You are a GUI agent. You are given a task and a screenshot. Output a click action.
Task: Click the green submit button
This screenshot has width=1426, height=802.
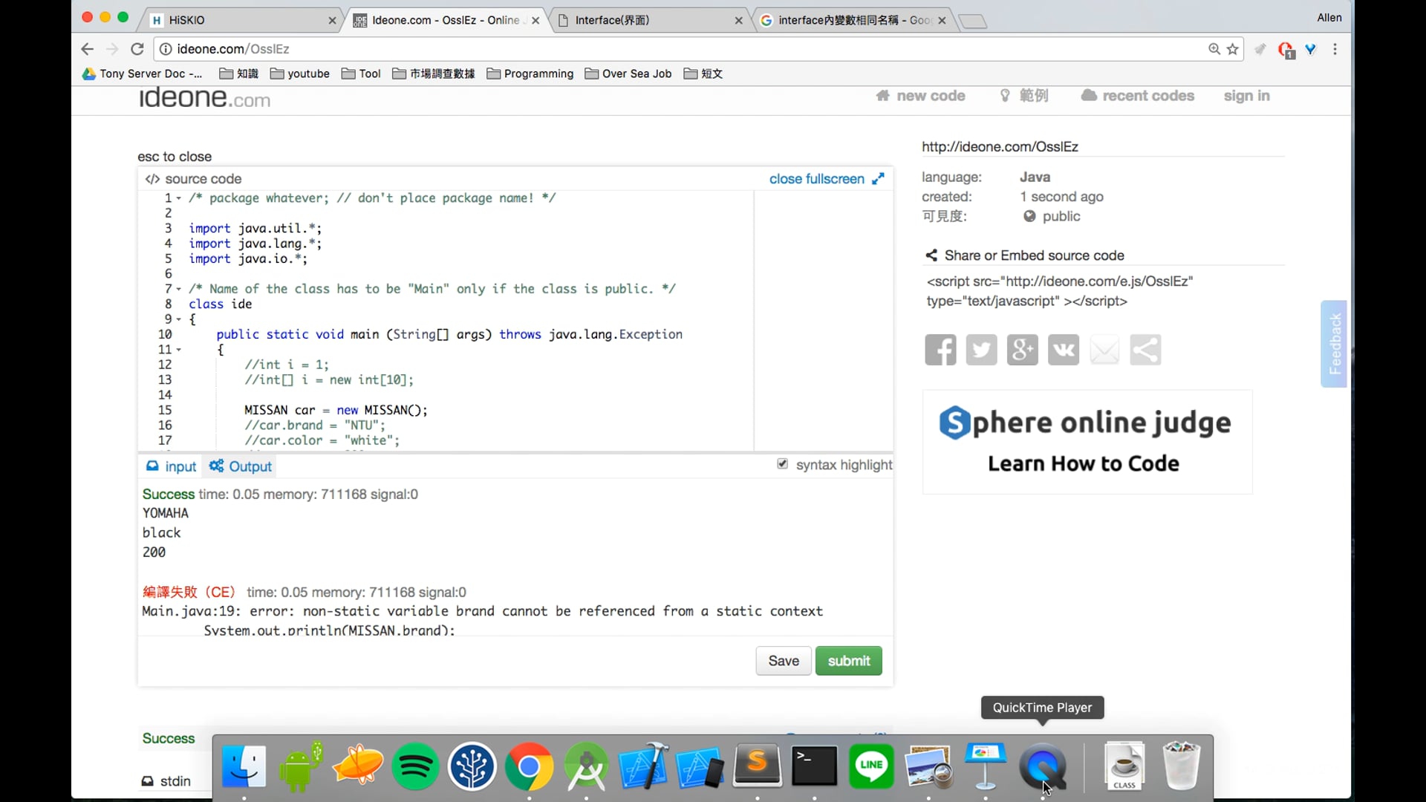848,661
